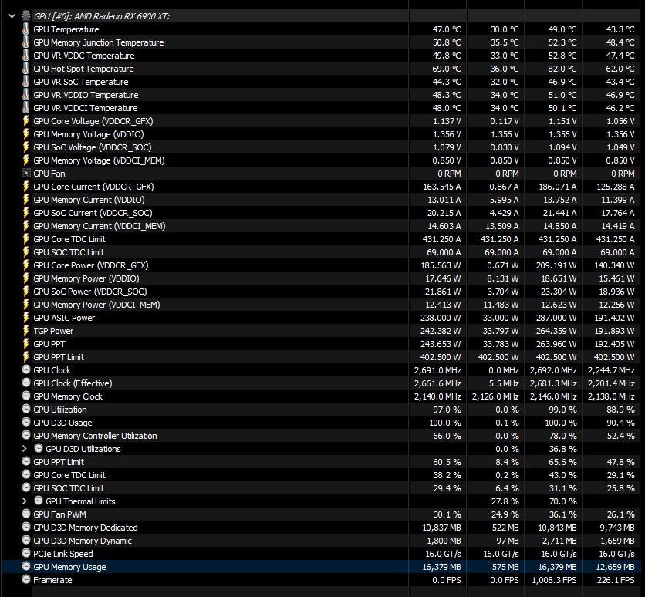Click the 1,008.3 FPS maximum Framerate value

[554, 580]
